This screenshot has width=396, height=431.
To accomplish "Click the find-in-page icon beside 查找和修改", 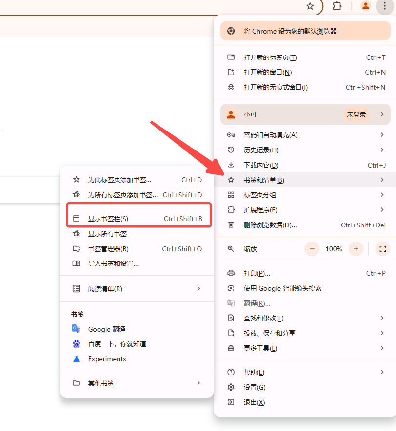I will [231, 318].
